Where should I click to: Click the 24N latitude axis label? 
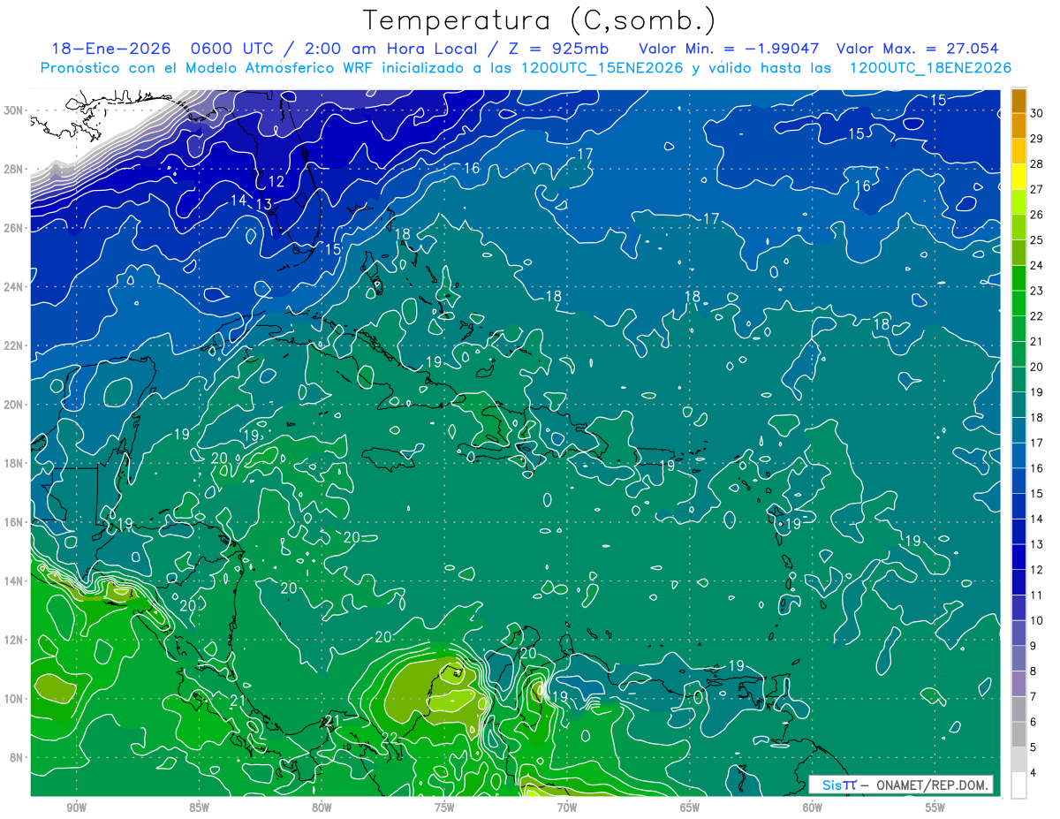pos(14,287)
